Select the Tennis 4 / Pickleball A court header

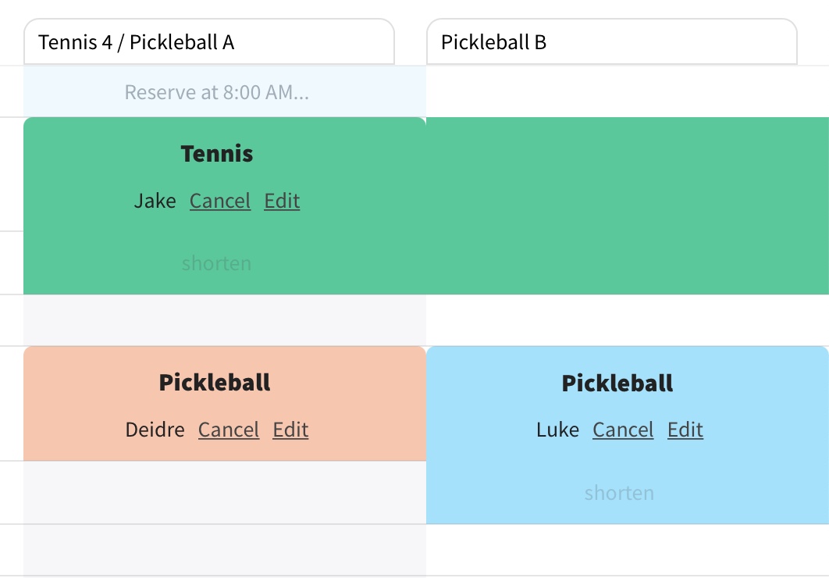click(209, 42)
